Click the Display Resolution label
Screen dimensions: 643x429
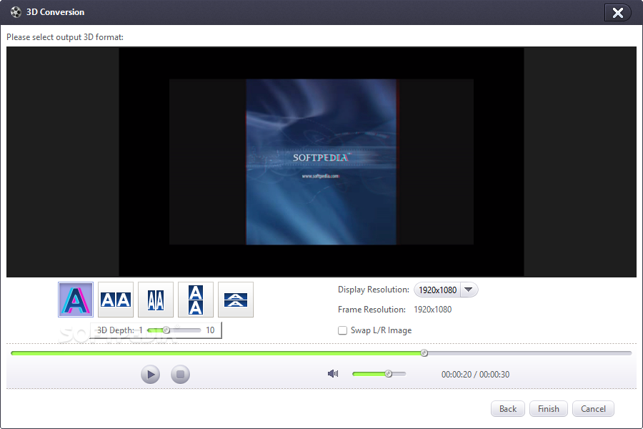(x=374, y=290)
